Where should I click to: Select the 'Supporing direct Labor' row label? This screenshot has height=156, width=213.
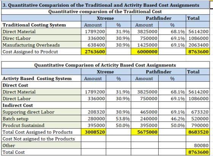coord(41,112)
